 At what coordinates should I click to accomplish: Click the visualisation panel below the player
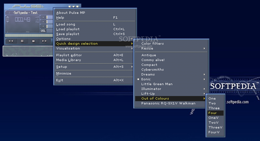(28, 51)
